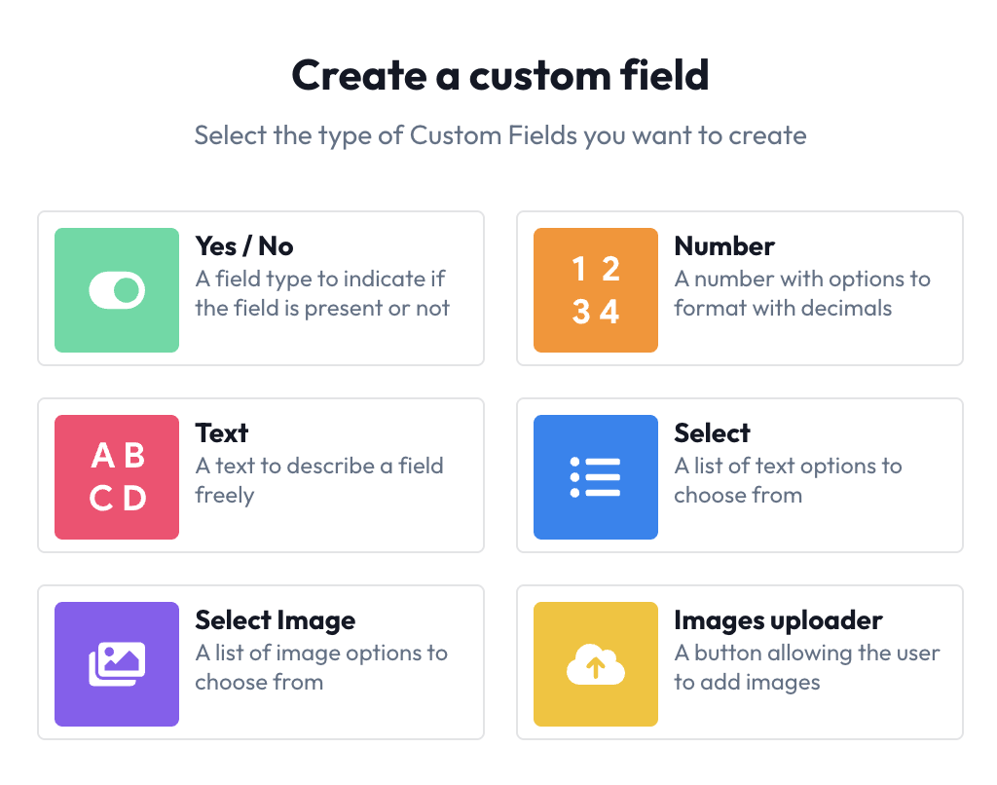Click the Select Image card title

coord(276,620)
